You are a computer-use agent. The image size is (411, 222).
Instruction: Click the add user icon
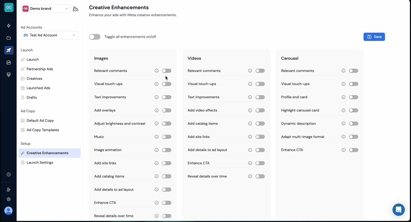(x=9, y=190)
